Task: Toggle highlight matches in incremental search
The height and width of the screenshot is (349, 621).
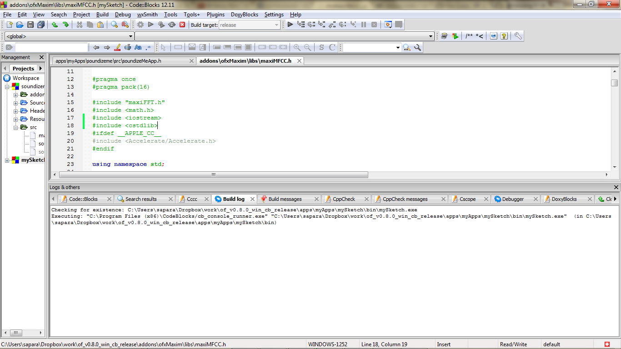Action: pyautogui.click(x=117, y=47)
